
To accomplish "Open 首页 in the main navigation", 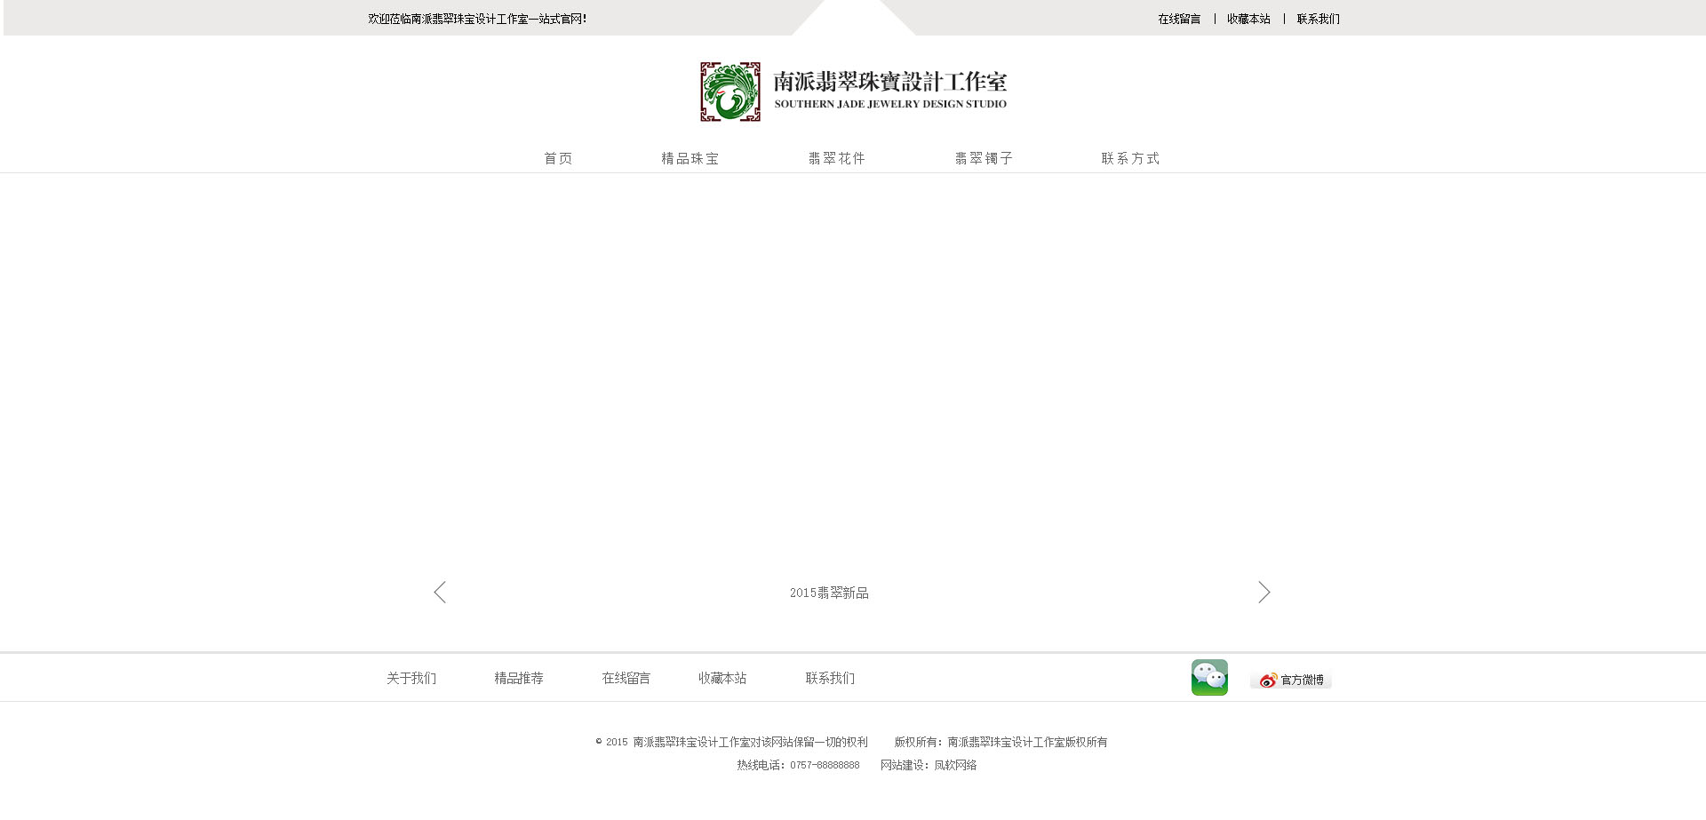I will pyautogui.click(x=558, y=158).
